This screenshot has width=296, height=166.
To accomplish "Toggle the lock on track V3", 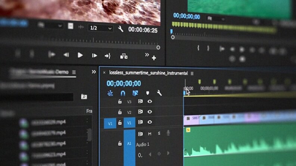I will (120, 102).
